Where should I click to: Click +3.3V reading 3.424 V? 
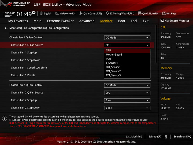tap(164, 119)
